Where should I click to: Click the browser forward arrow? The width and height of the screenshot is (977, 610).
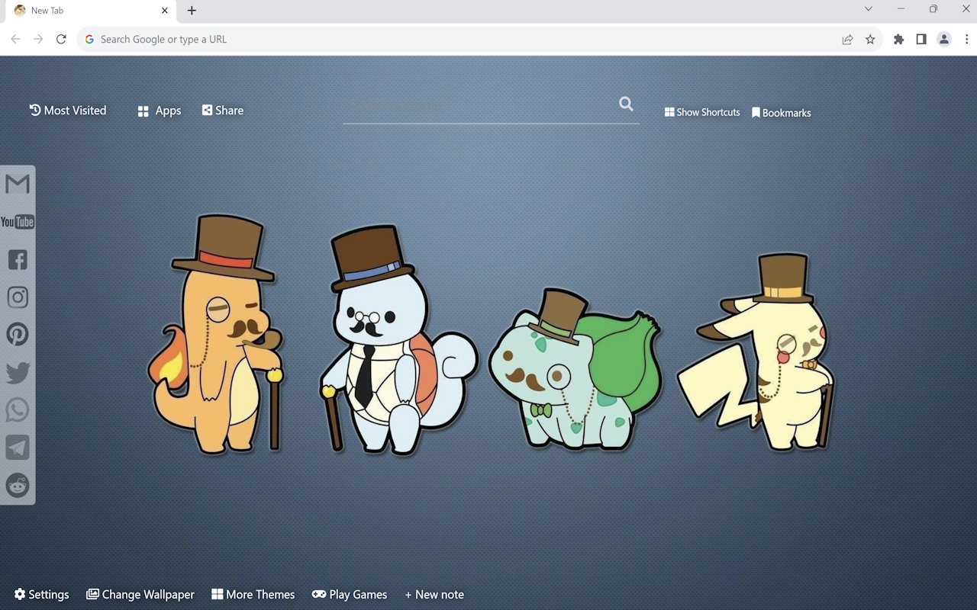click(x=38, y=39)
